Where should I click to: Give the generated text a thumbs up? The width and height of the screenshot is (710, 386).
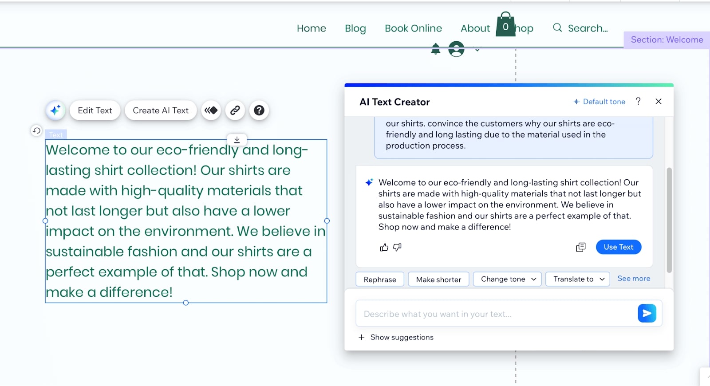(384, 247)
